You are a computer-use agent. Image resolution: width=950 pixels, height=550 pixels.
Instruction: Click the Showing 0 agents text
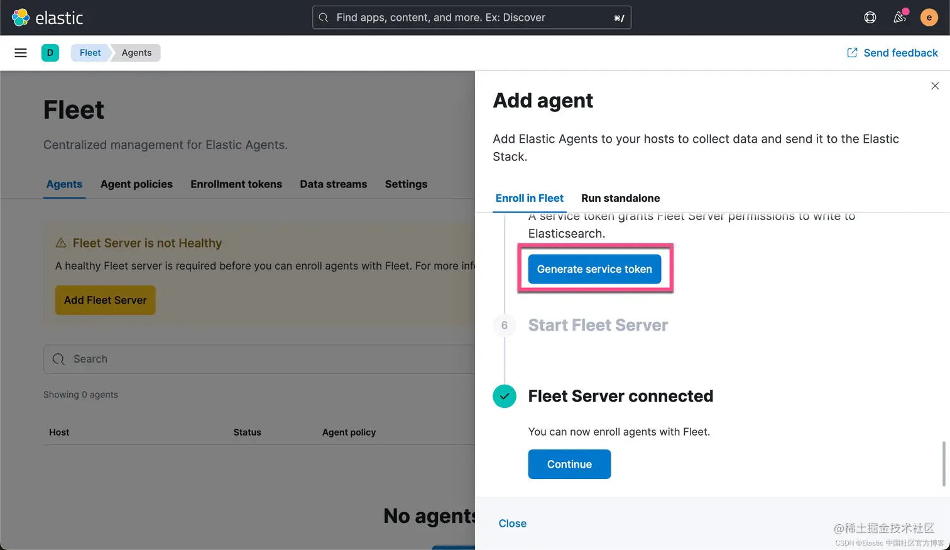tap(80, 395)
